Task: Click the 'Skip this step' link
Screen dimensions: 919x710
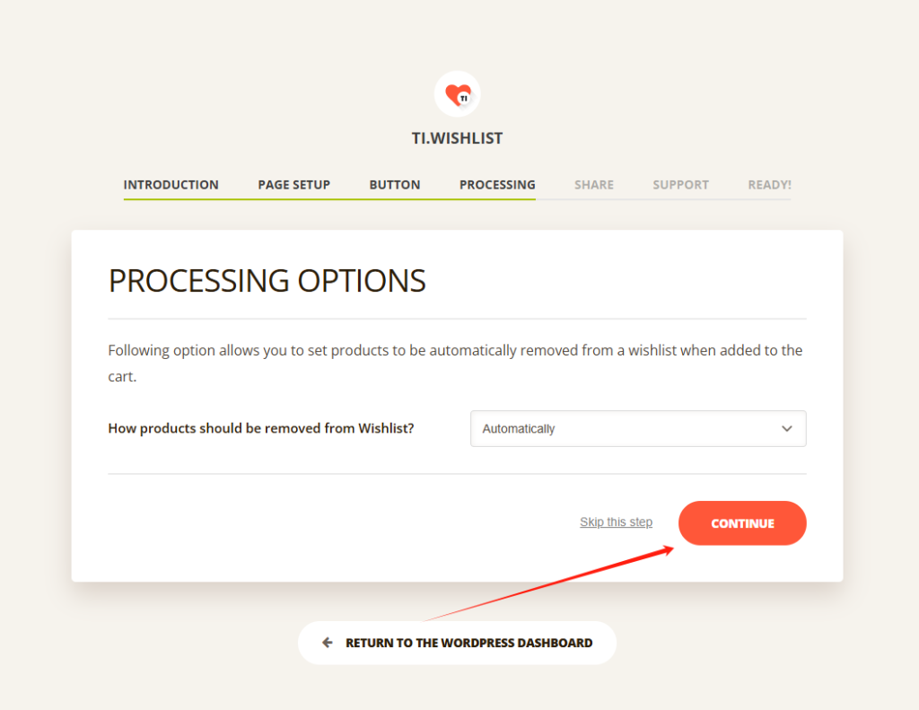Action: tap(616, 522)
